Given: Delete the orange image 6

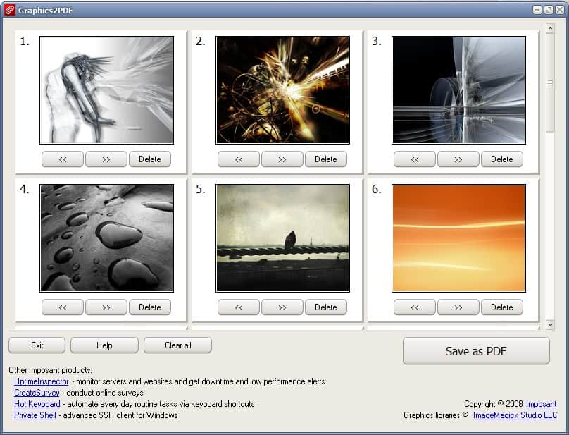Looking at the screenshot, I should click(502, 307).
